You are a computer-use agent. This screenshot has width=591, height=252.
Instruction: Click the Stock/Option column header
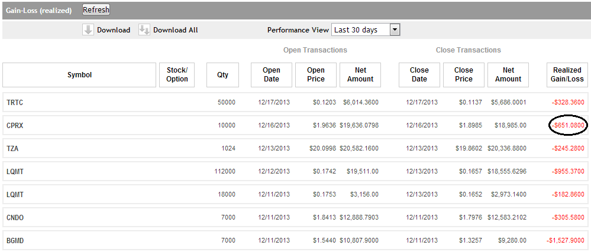pyautogui.click(x=177, y=75)
